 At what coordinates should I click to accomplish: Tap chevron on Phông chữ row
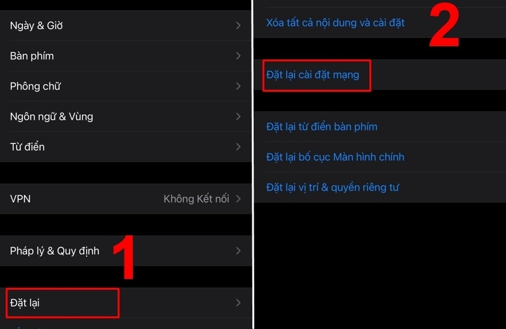[x=238, y=86]
